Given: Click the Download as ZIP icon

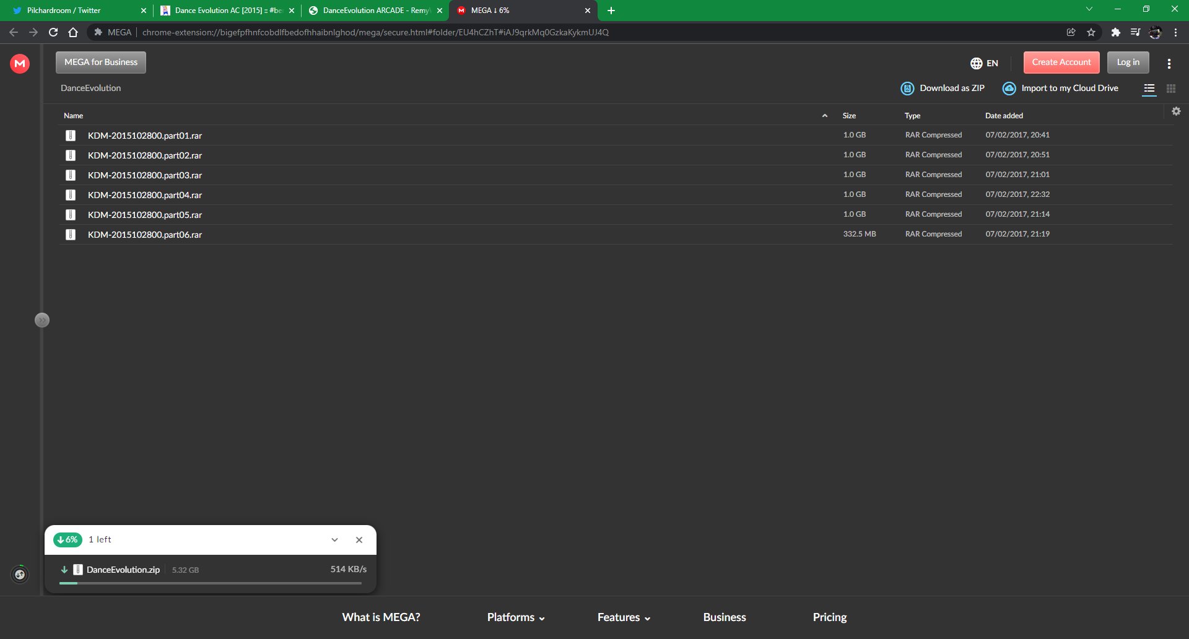Looking at the screenshot, I should point(907,89).
